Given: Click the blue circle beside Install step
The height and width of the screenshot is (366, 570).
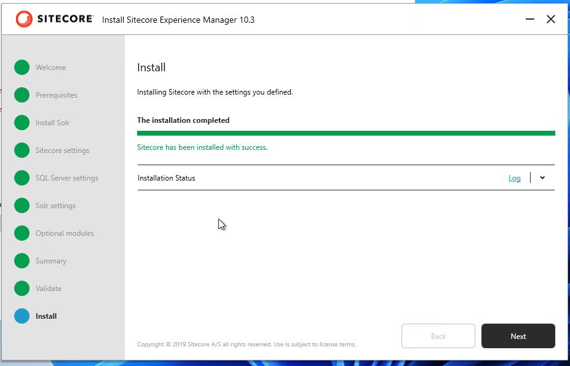Looking at the screenshot, I should [22, 316].
